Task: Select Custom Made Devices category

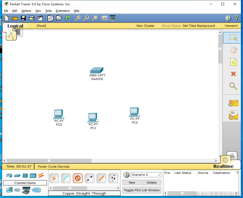Action: click(26, 190)
